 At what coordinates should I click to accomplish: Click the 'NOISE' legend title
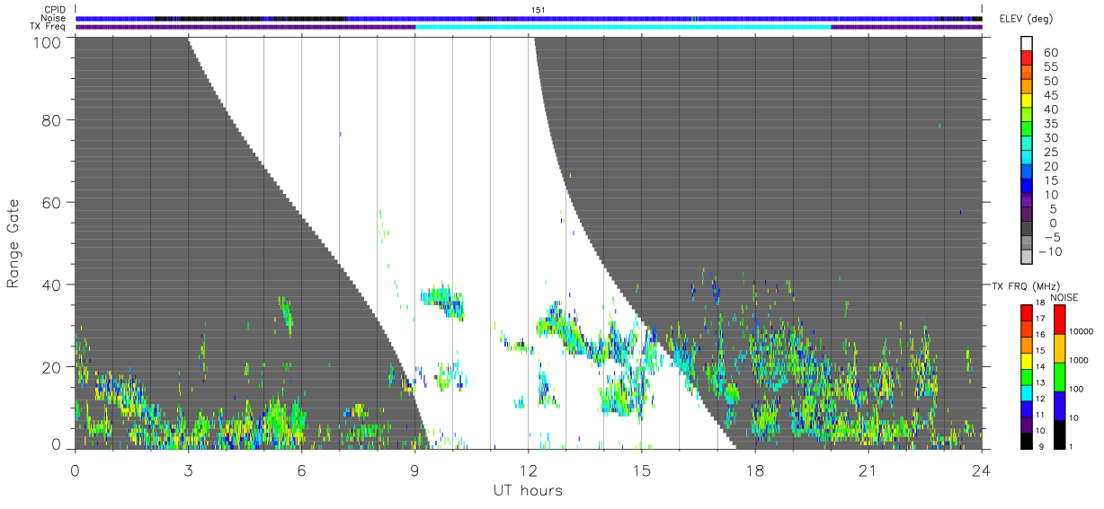(1064, 297)
